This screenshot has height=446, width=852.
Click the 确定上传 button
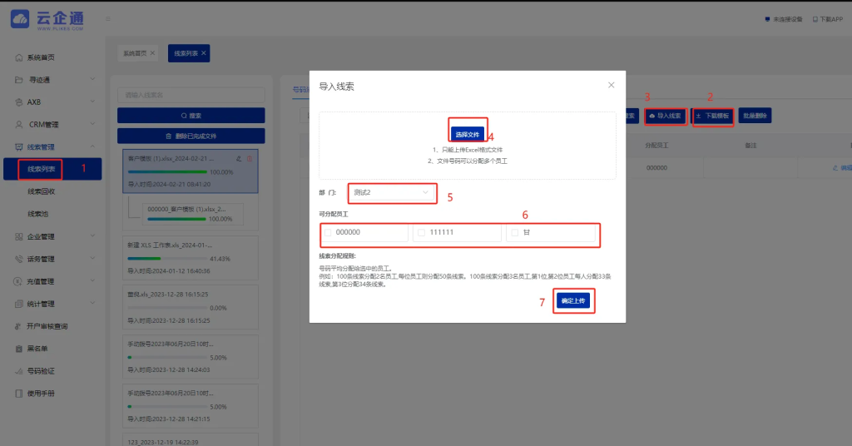573,300
